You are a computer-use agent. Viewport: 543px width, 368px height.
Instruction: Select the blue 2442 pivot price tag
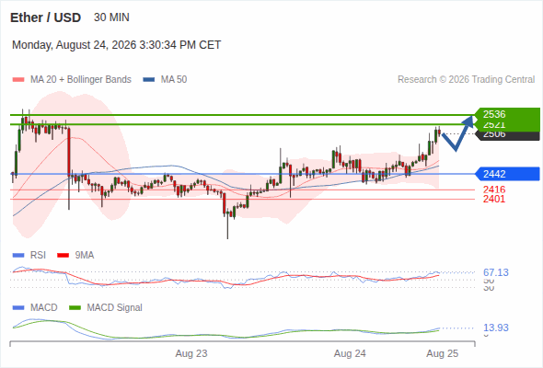pos(507,174)
